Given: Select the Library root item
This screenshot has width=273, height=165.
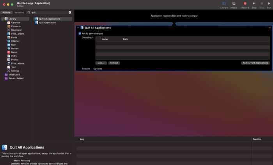Looking at the screenshot, I should click(x=15, y=19).
